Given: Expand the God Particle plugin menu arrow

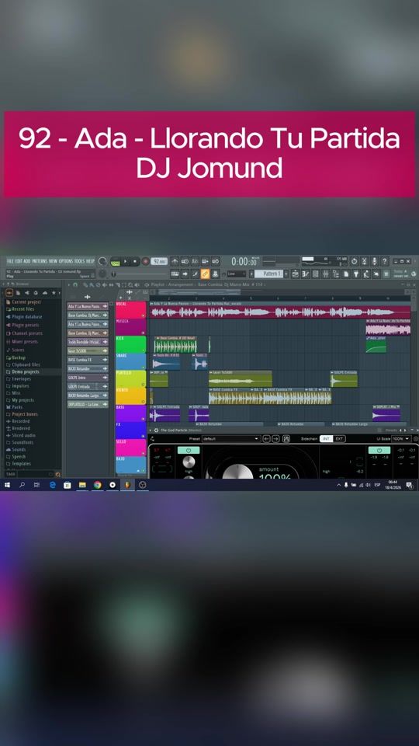Looking at the screenshot, I should (151, 430).
